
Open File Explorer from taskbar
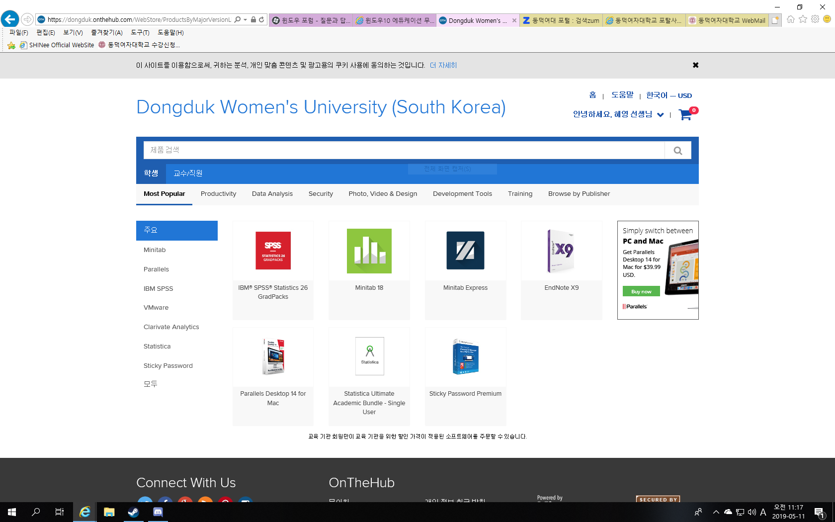coord(109,512)
